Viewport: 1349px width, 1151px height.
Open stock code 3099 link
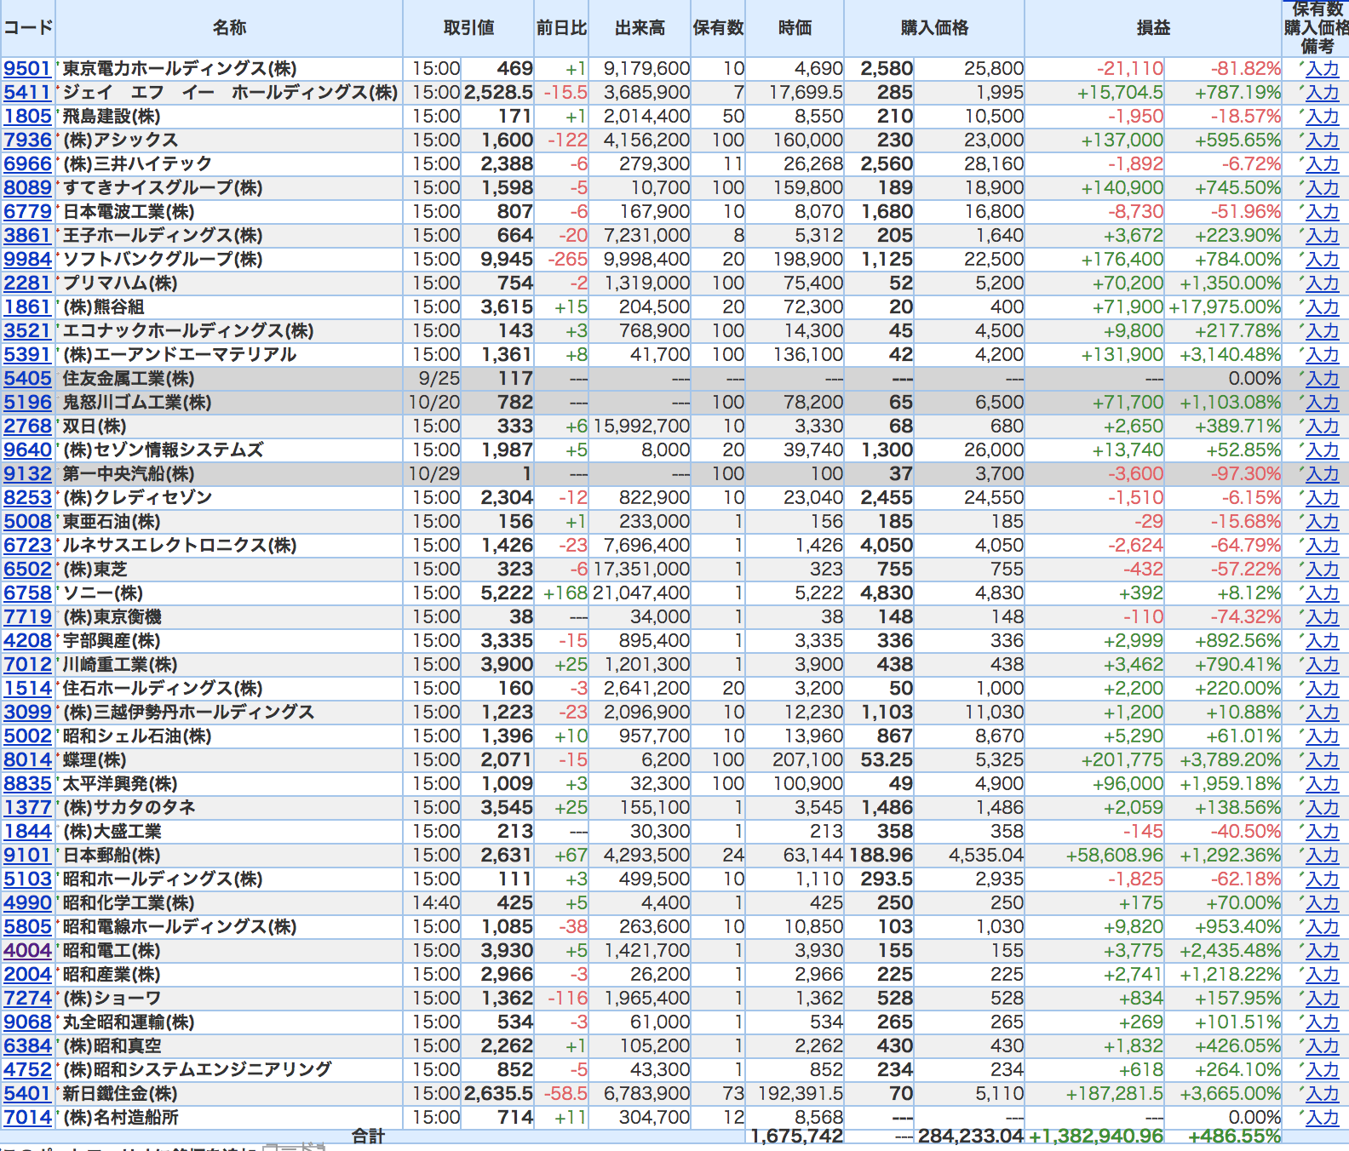27,713
